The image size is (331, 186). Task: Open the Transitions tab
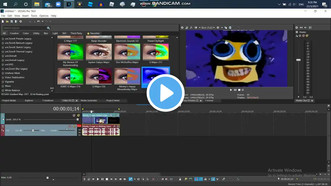point(48,100)
